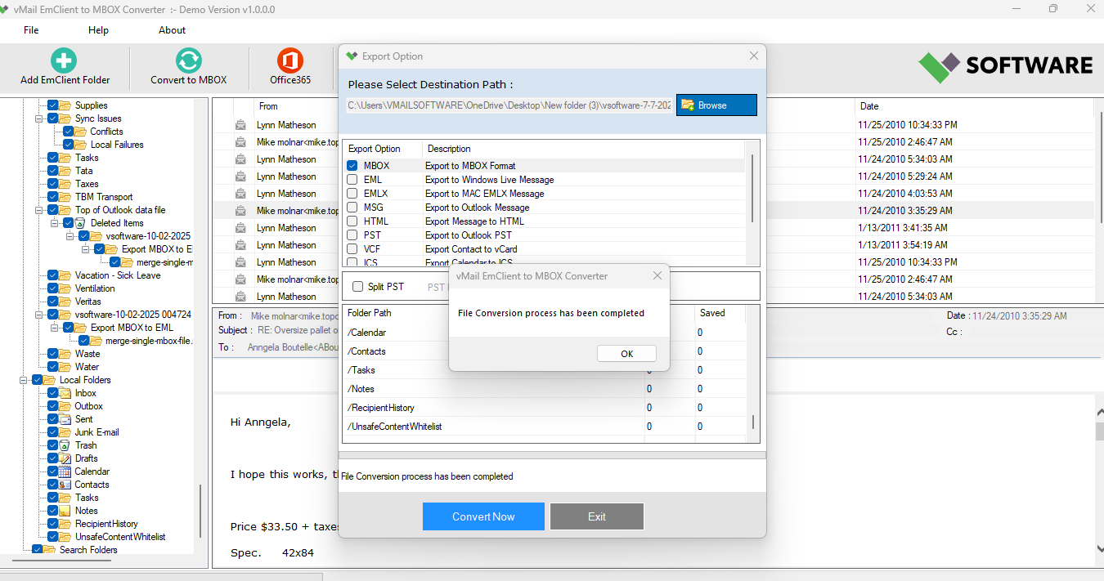1104x581 pixels.
Task: Click the destination path input field
Action: click(509, 105)
